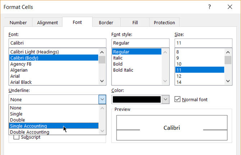Click the size list scroll up arrow

point(228,52)
